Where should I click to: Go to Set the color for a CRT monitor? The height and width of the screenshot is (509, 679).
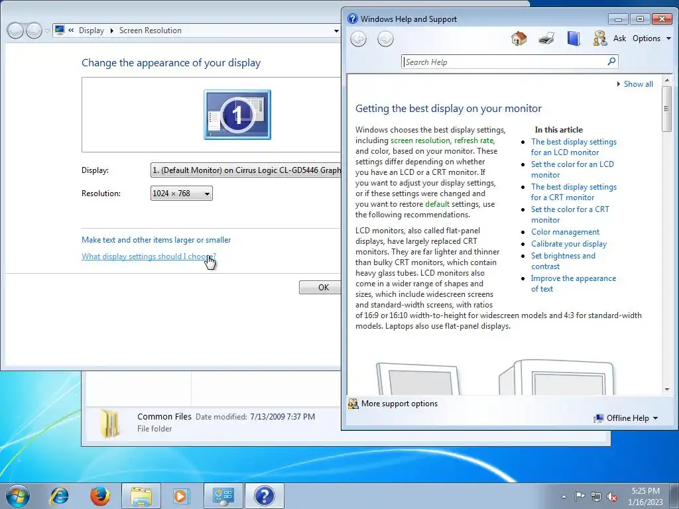point(570,214)
